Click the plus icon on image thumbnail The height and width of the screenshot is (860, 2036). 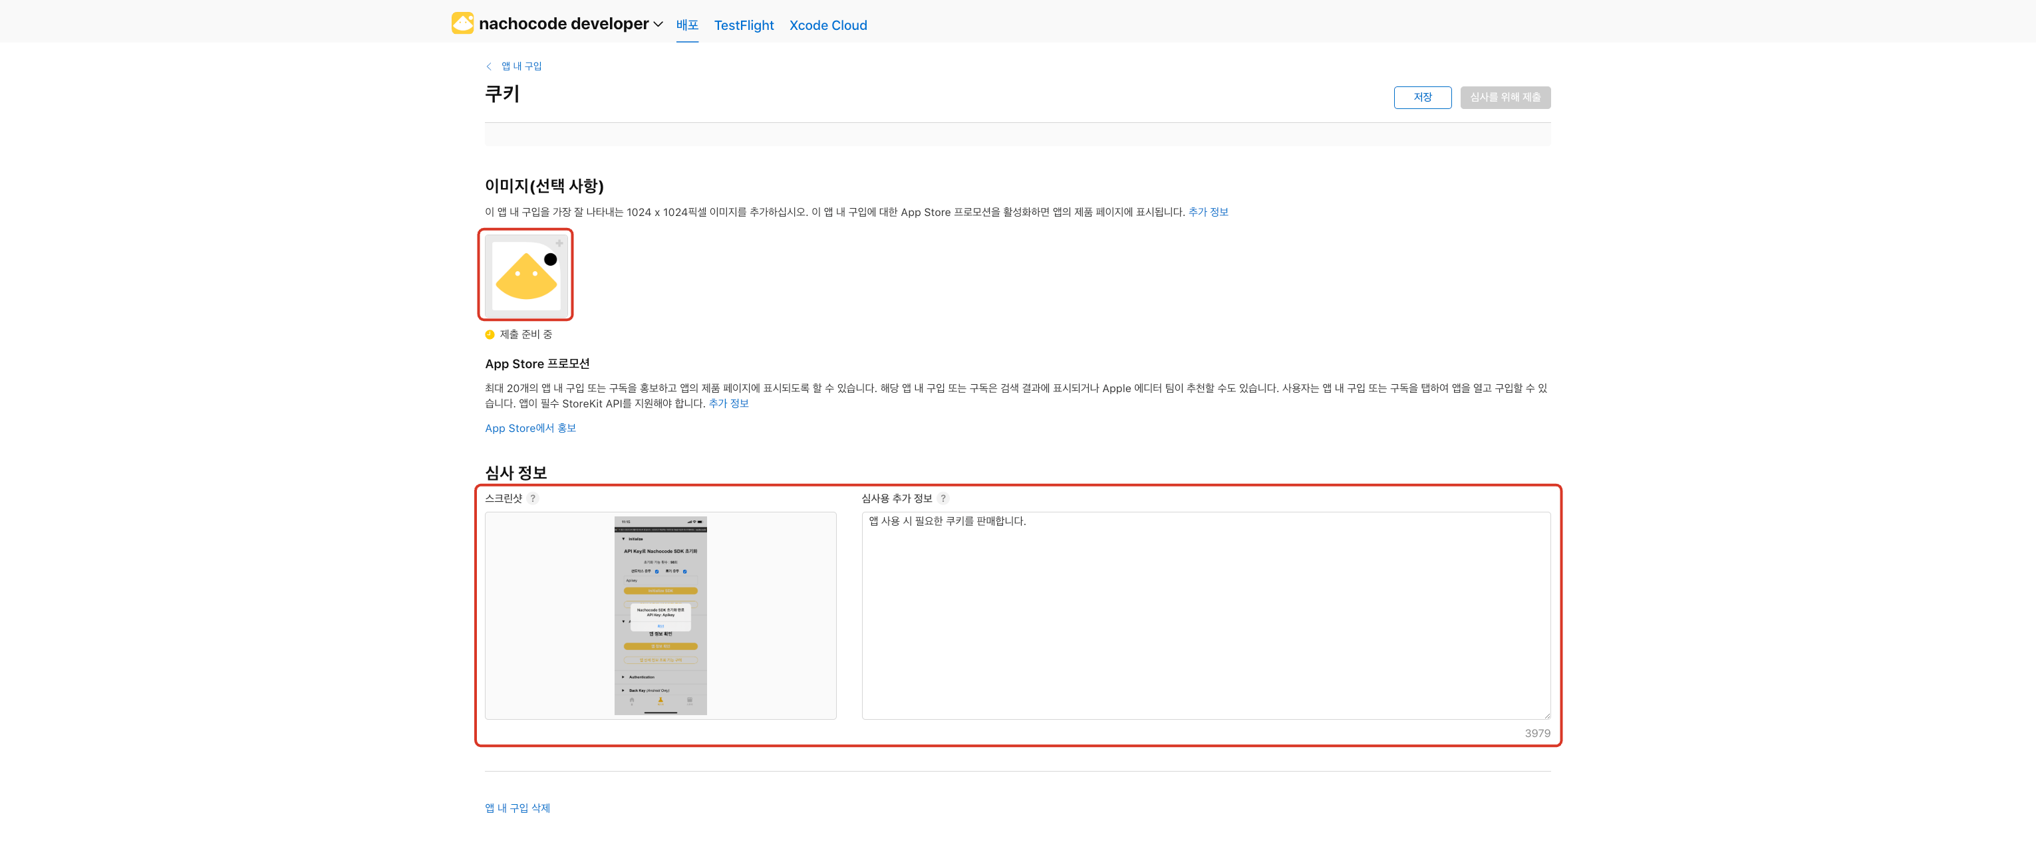[559, 243]
